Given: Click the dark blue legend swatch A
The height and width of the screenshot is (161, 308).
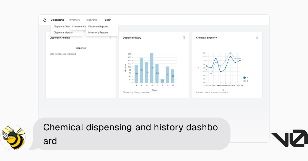Looking at the screenshot, I should click(x=244, y=78).
